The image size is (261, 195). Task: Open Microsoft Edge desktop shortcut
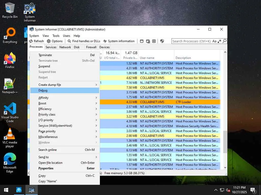[x=10, y=163]
